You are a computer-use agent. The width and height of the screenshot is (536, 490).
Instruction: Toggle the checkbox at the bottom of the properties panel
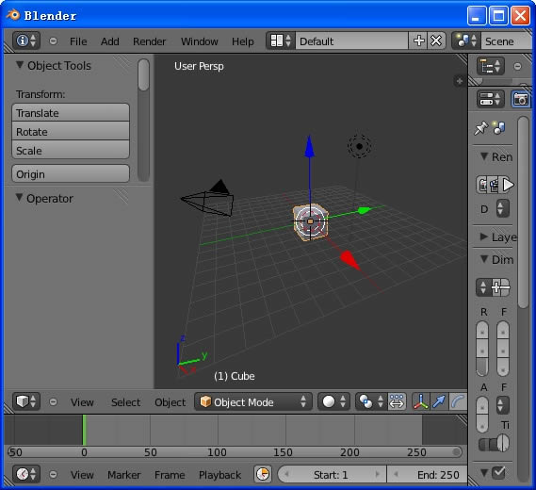point(498,473)
